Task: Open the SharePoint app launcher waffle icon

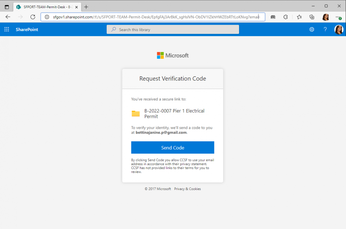Action: (x=6, y=29)
